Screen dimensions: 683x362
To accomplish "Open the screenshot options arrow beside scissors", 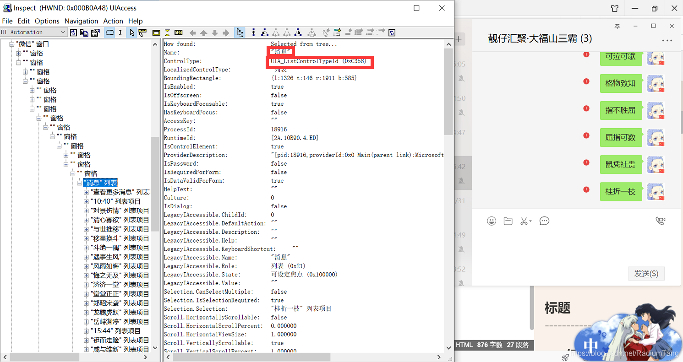I will point(530,222).
